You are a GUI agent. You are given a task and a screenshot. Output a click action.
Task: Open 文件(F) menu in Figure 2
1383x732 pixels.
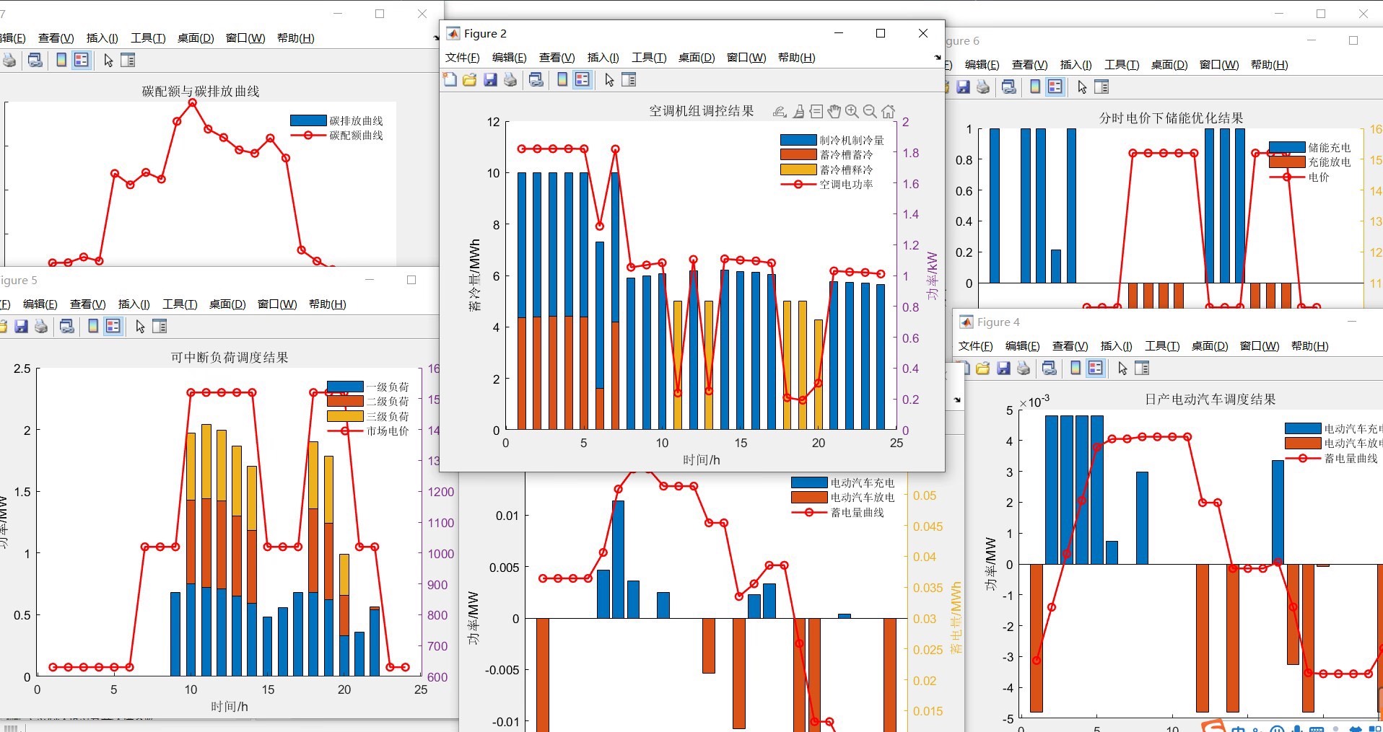tap(462, 58)
